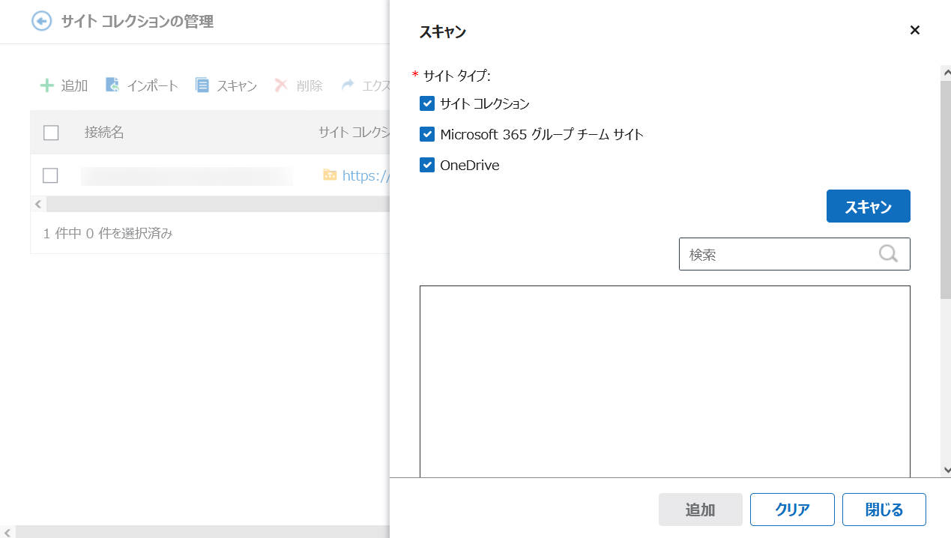Click the green plus 追加 icon in toolbar

(x=46, y=85)
